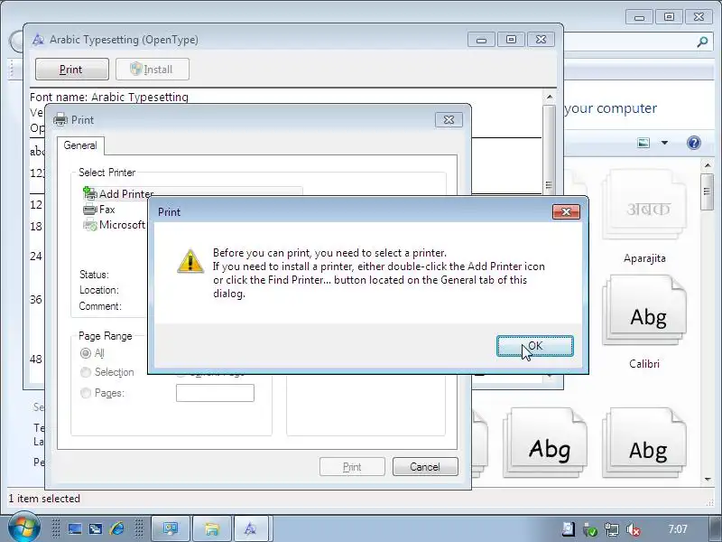Open the Calibri font thumbnail
Image resolution: width=722 pixels, height=542 pixels.
coord(644,310)
